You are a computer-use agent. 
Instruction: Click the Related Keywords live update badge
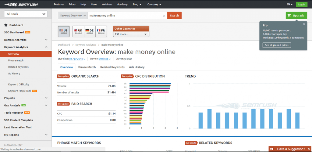pyautogui.click(x=191, y=143)
